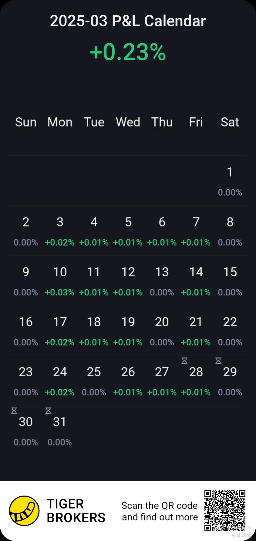The height and width of the screenshot is (541, 256).
Task: Click the hourglass icon above day 31
Action: 48,411
